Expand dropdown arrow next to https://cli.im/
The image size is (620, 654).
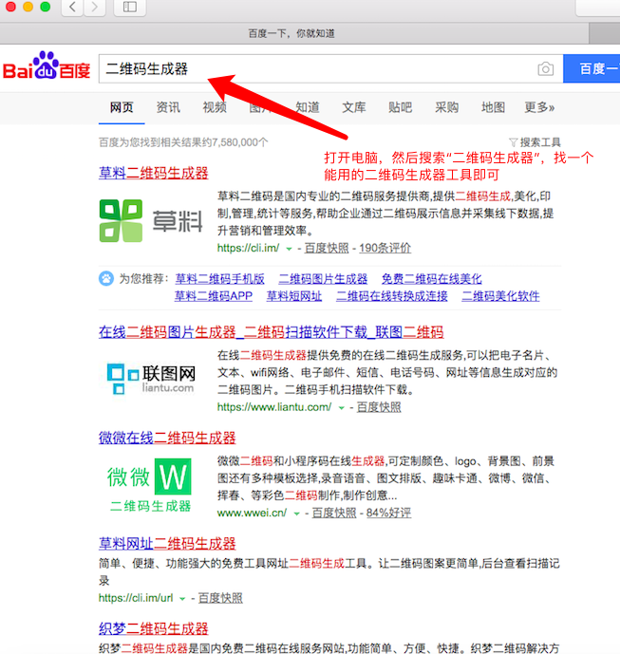[289, 249]
